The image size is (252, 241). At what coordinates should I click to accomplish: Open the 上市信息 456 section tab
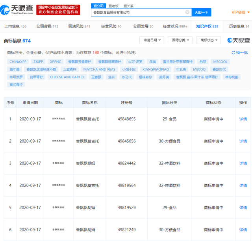pos(15,26)
